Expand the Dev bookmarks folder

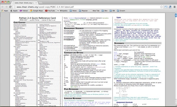[x=104, y=11]
